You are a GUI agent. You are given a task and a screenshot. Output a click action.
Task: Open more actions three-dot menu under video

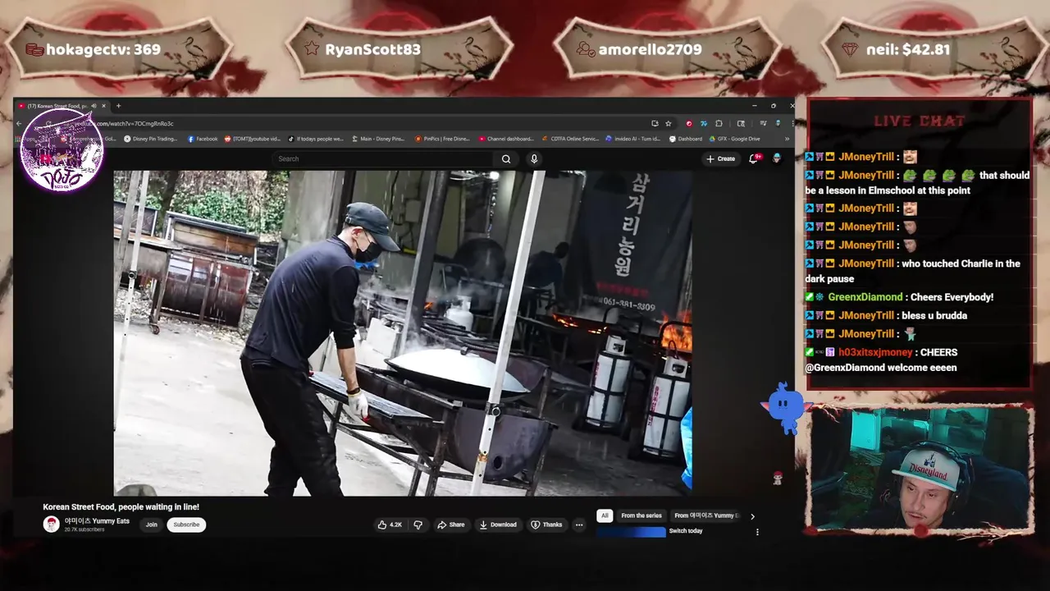579,525
